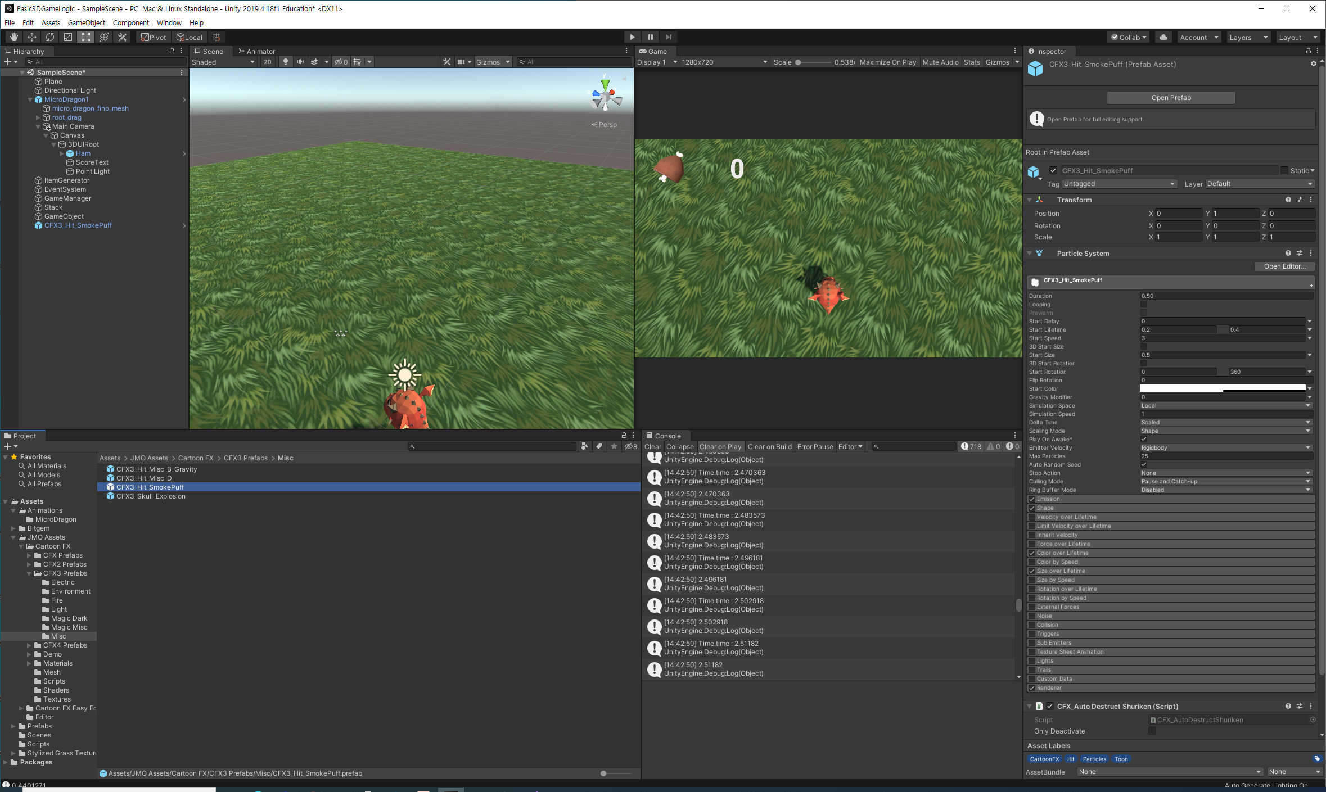
Task: Lock the Inspector panel
Action: (x=1308, y=51)
